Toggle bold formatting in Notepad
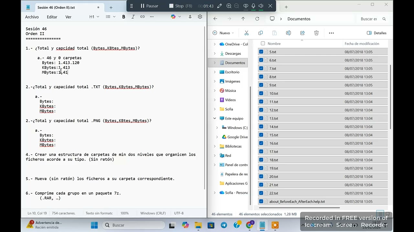Screen dimensions: 414x232 coord(124,17)
